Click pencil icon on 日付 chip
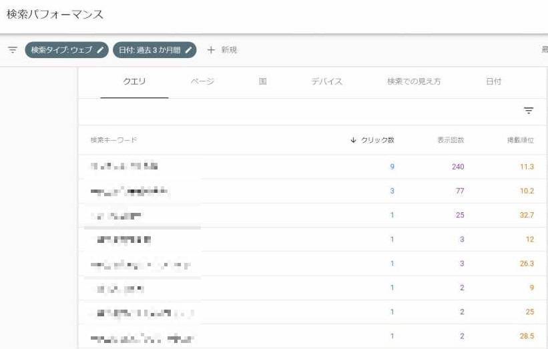Image resolution: width=548 pixels, height=349 pixels. (188, 50)
